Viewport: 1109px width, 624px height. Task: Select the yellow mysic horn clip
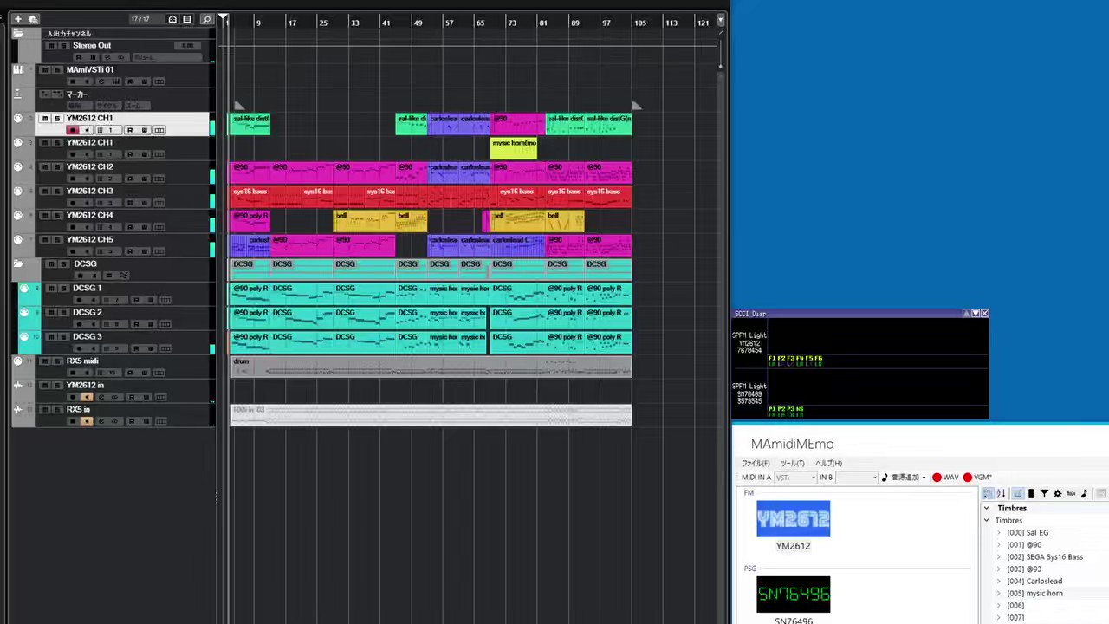point(514,148)
